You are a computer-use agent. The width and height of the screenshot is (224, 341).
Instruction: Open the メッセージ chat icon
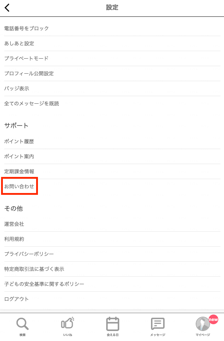pos(157,324)
